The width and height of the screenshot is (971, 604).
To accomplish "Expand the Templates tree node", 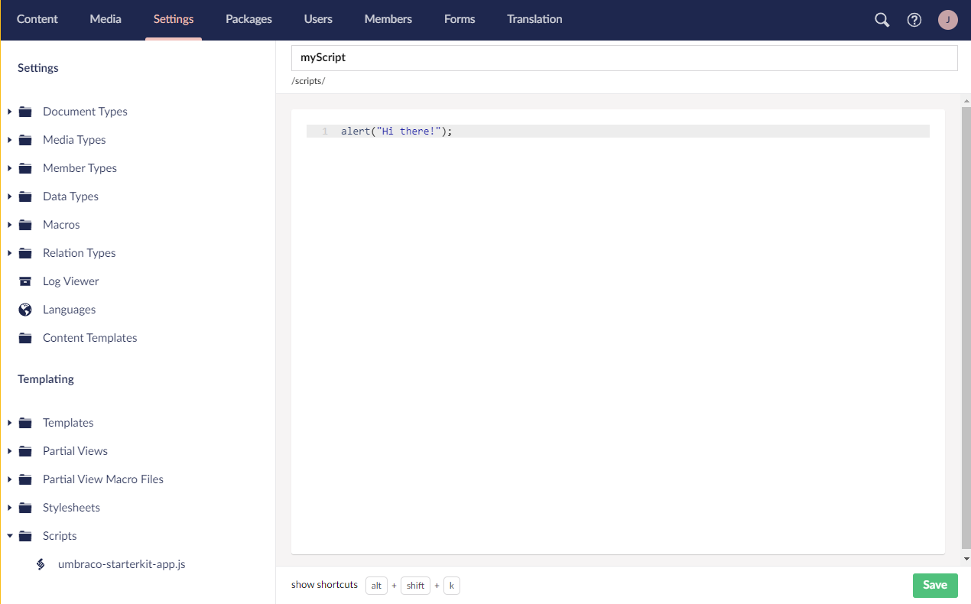I will click(9, 423).
